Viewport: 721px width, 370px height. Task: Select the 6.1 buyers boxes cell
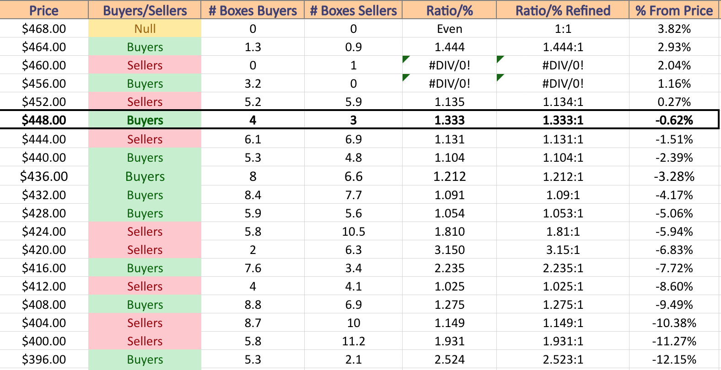pyautogui.click(x=253, y=139)
